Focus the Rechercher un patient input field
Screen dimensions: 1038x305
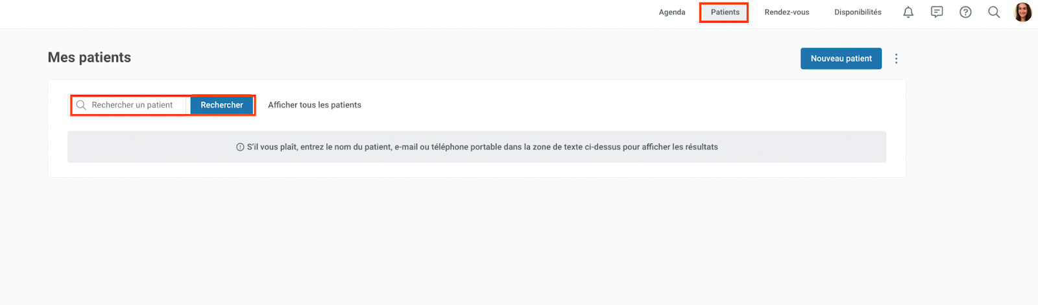coord(131,105)
